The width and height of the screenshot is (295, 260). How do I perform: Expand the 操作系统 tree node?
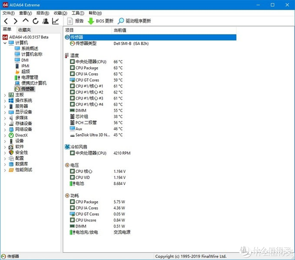(5, 100)
